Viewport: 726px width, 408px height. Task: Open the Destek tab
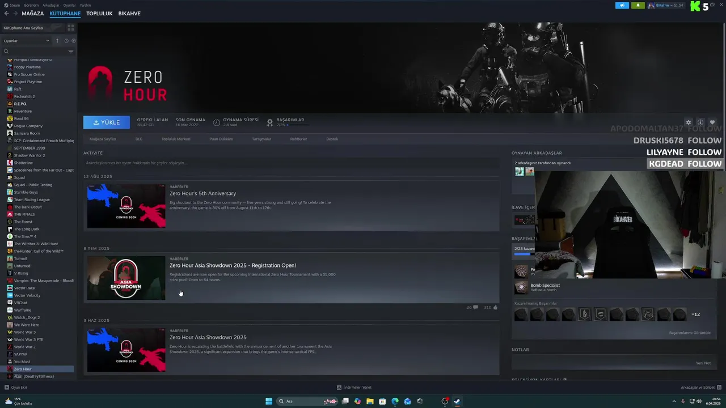click(x=332, y=139)
